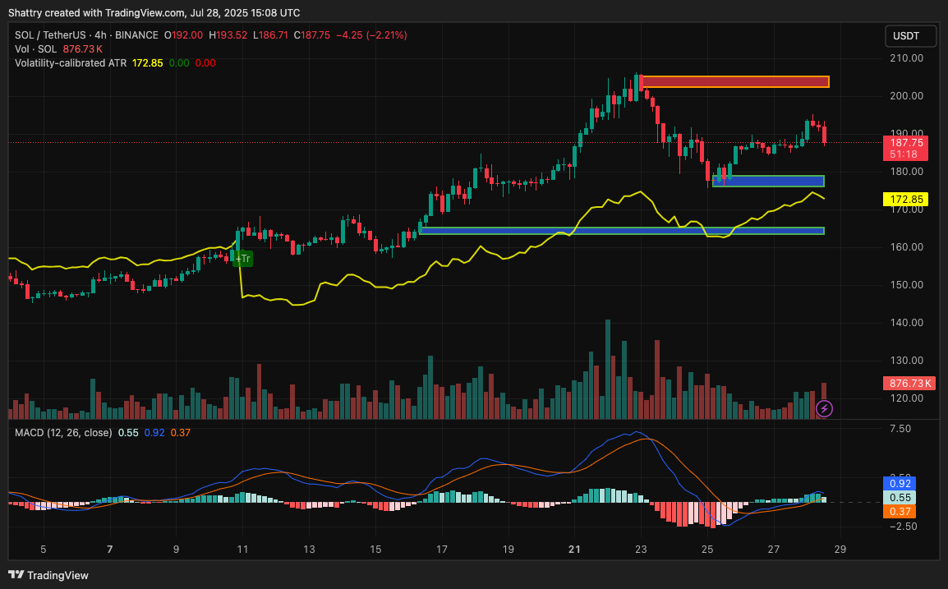This screenshot has height=589, width=948.
Task: Click the red 187.75 last-price label
Action: point(906,143)
